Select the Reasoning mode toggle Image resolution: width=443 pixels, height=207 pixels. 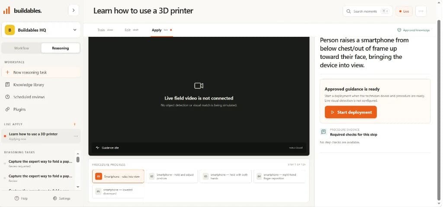click(x=61, y=48)
